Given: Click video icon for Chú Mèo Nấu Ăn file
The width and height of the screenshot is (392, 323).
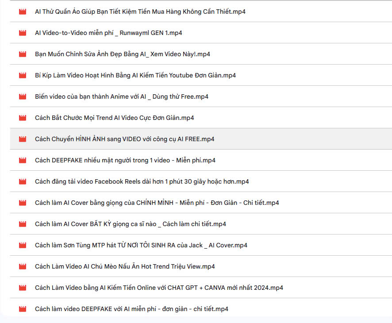Looking at the screenshot, I should point(23,266).
